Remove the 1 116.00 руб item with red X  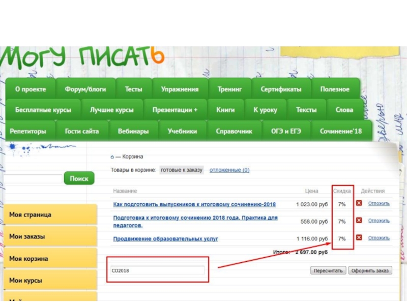pos(359,237)
